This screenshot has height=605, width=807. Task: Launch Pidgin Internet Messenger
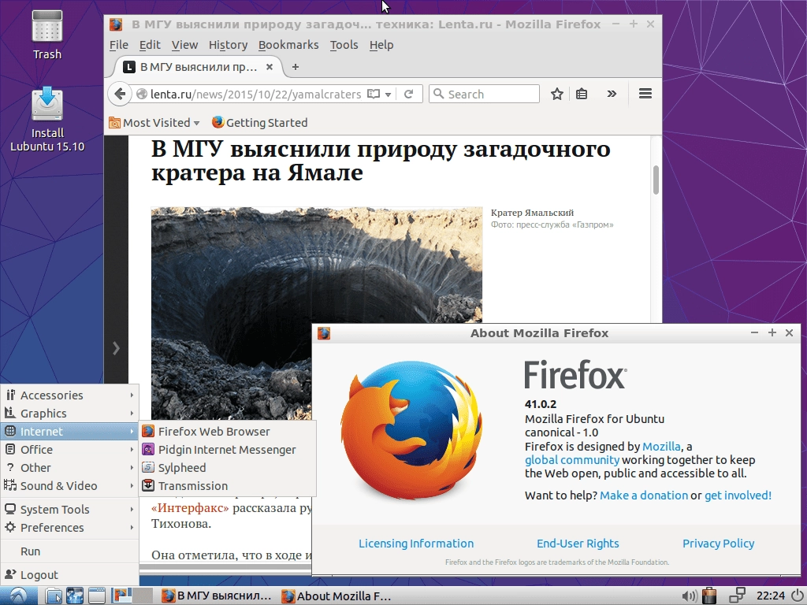228,450
